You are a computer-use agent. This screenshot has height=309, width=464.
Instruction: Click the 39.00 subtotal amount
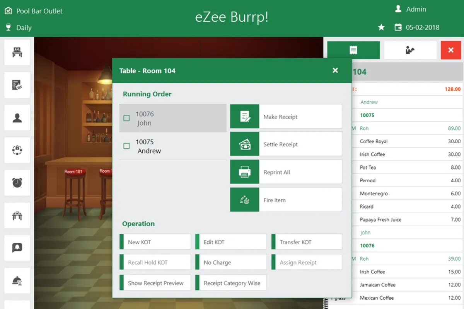pos(454,259)
